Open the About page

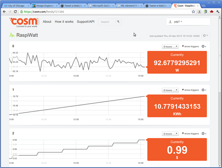click(47, 22)
